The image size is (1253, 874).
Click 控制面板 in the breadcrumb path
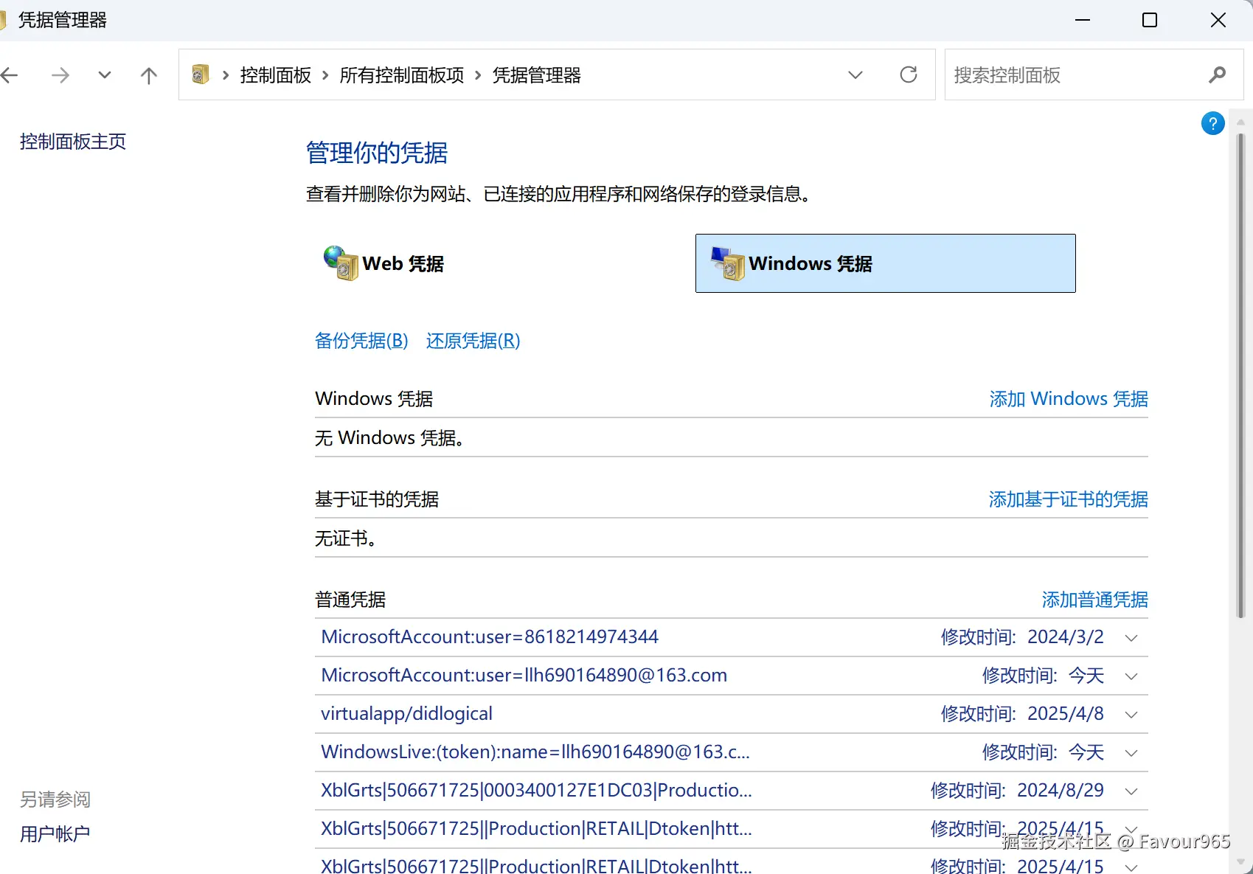coord(276,75)
